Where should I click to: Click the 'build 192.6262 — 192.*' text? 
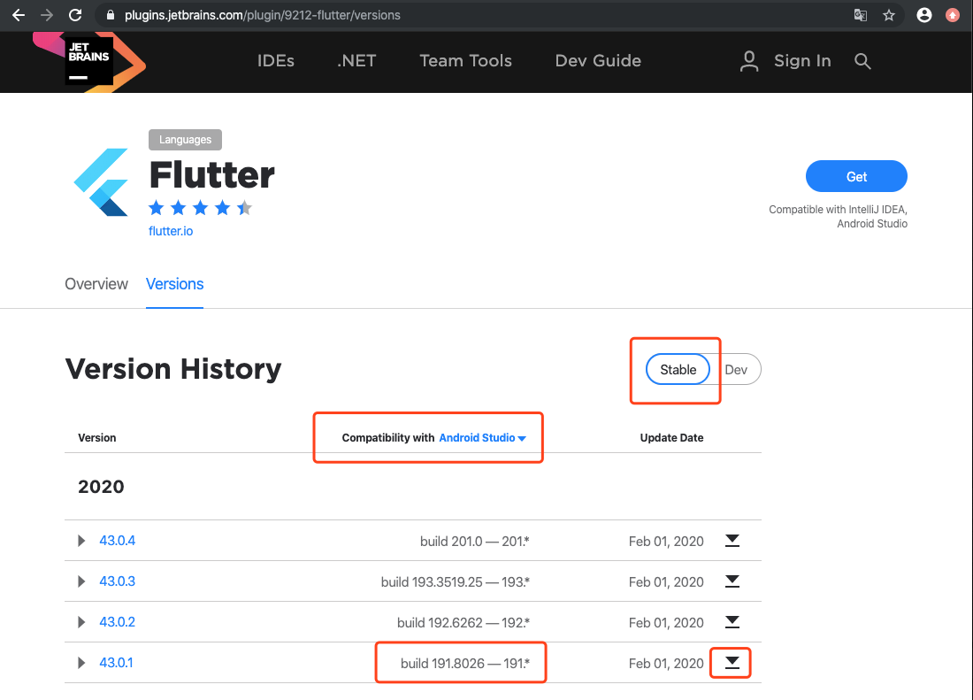464,622
